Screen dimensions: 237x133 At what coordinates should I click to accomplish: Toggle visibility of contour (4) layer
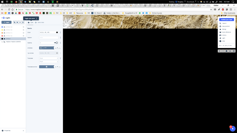coord(23,27)
